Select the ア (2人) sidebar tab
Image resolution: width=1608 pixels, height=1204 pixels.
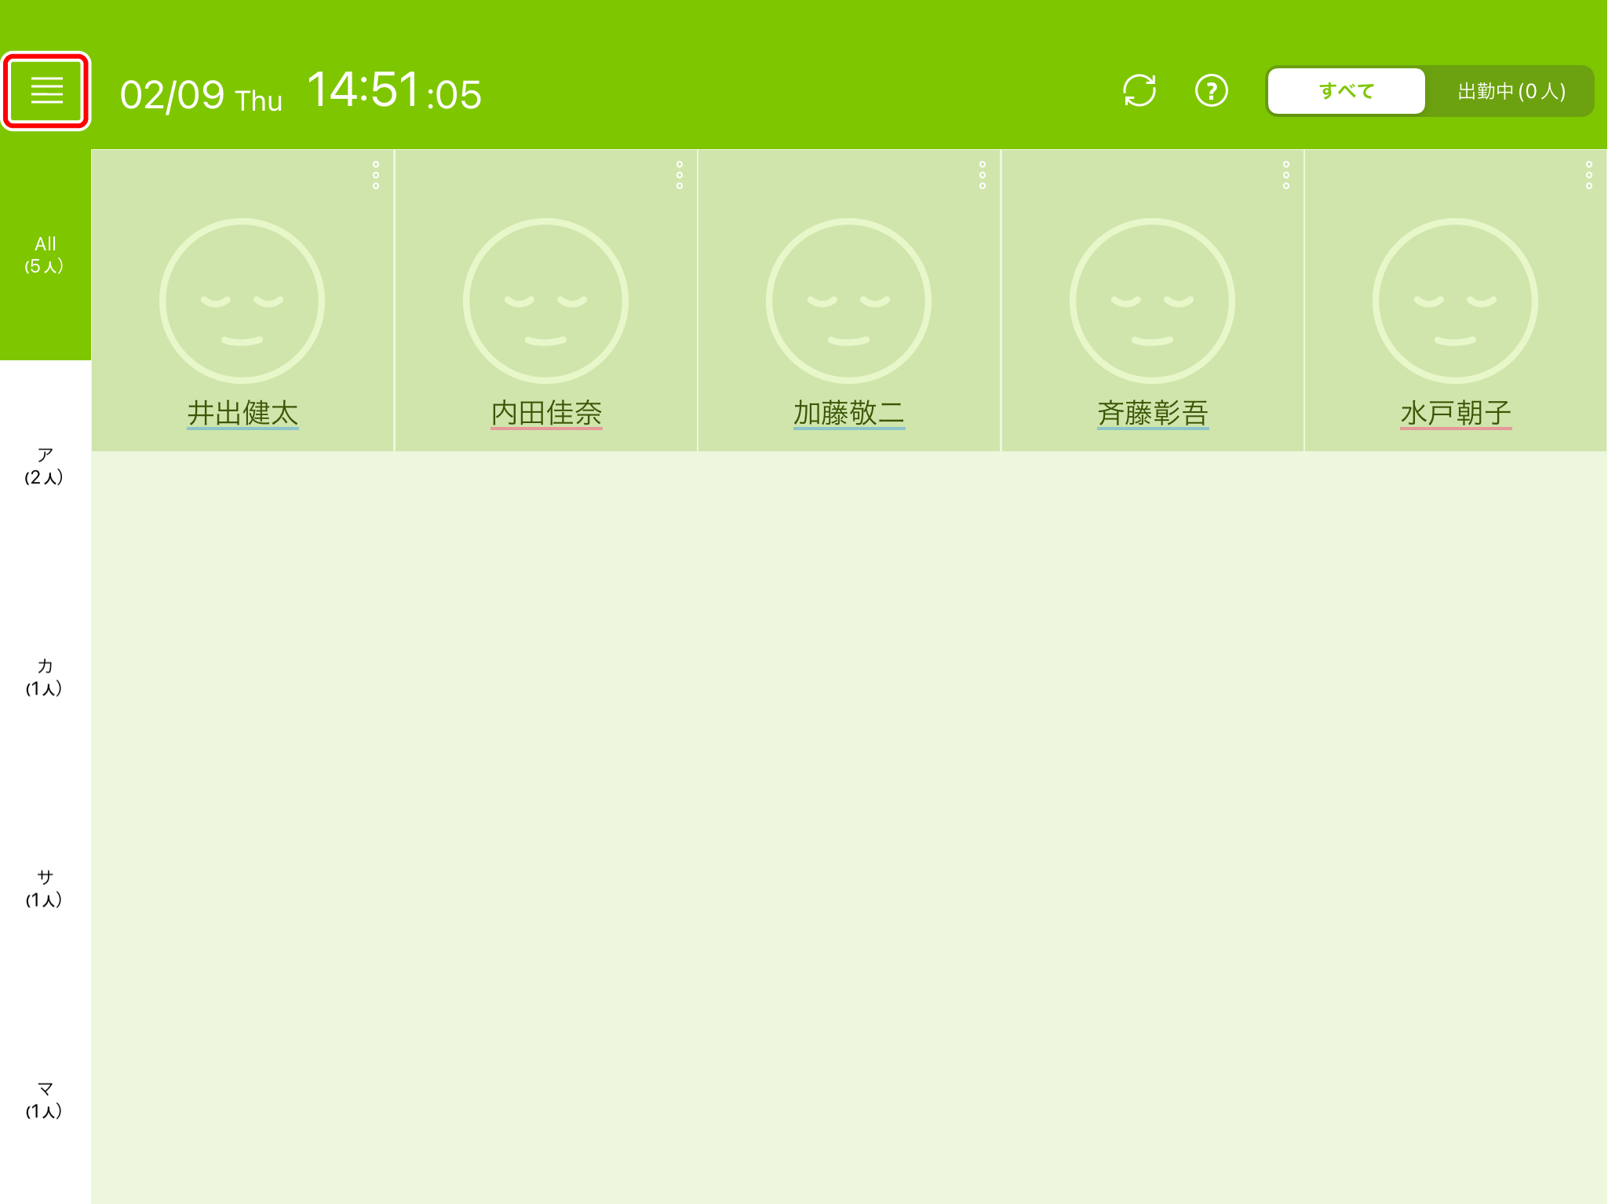click(46, 466)
